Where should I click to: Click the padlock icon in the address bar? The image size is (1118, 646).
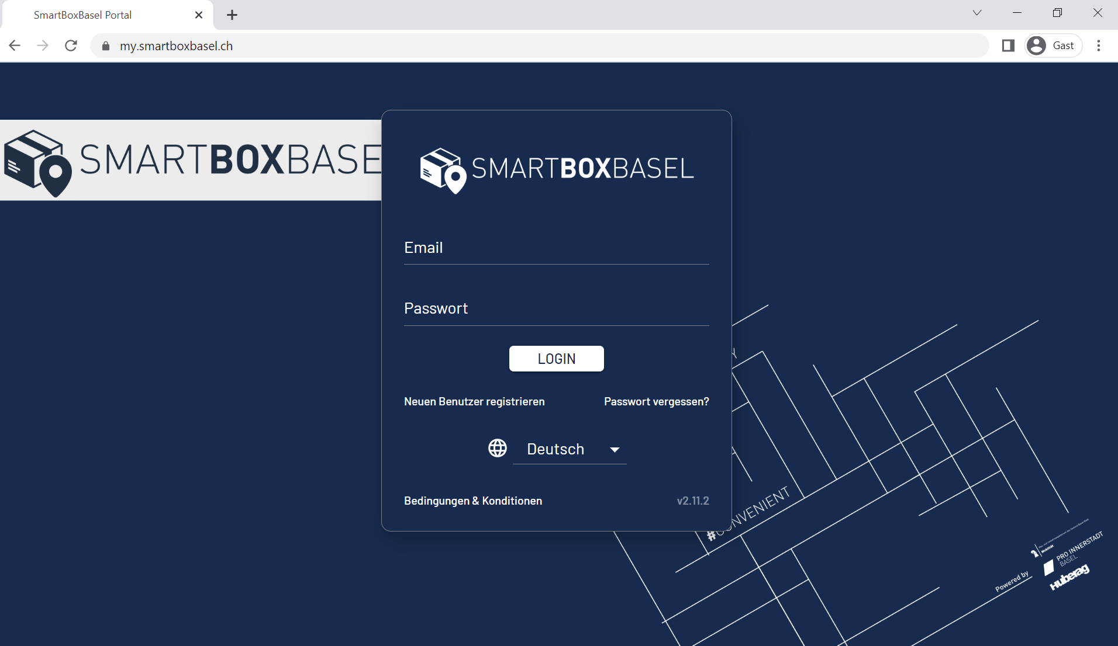(x=106, y=46)
